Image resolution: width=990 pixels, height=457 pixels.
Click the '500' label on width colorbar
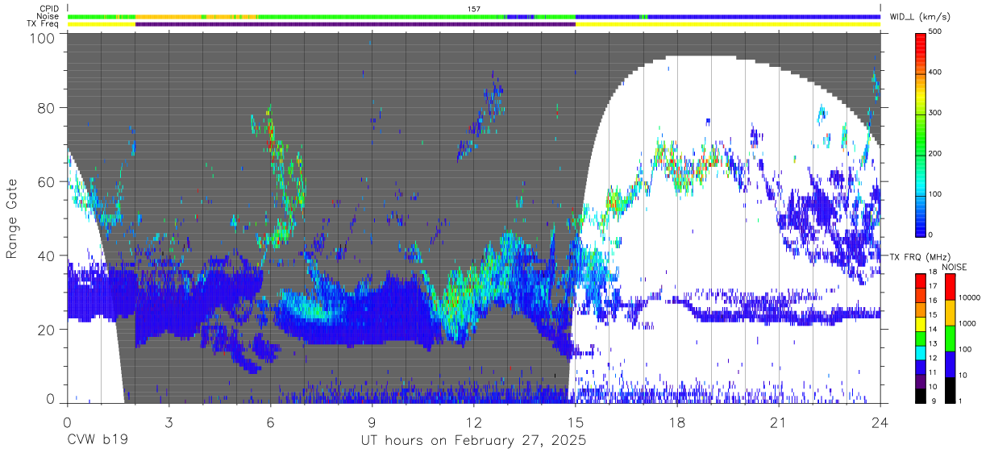pos(935,32)
